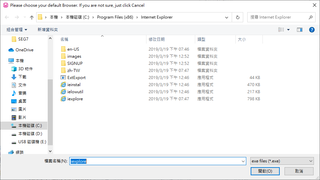Select the ielowutil application

click(x=72, y=92)
